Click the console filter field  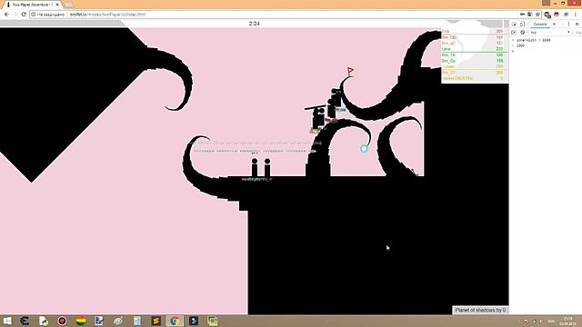pyautogui.click(x=578, y=33)
